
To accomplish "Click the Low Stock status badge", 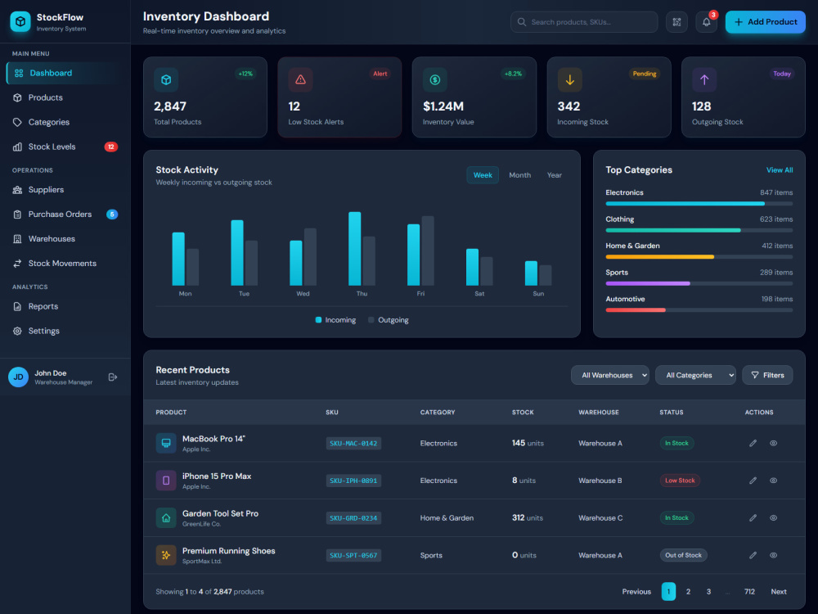I will pyautogui.click(x=680, y=481).
